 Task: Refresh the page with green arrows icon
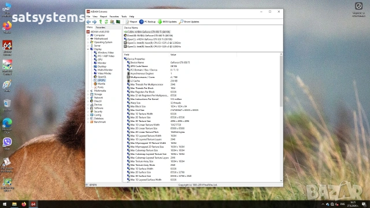(x=106, y=22)
